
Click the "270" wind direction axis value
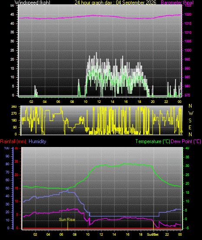(14, 114)
